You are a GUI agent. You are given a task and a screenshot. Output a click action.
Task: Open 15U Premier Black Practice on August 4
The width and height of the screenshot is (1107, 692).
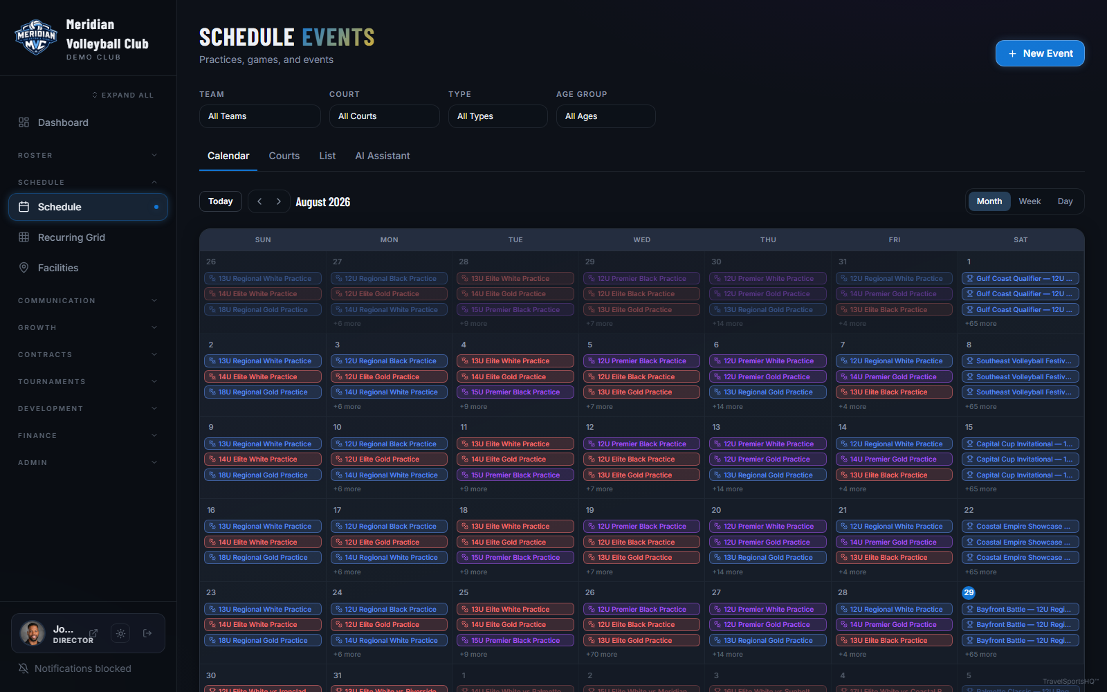(x=515, y=392)
